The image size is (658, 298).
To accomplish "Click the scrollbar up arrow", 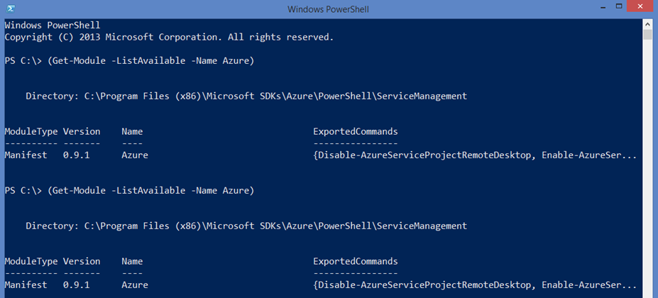I will click(x=647, y=25).
